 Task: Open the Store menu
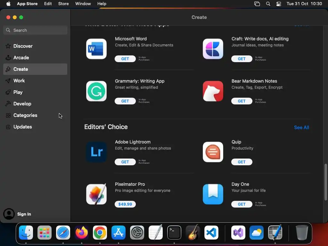point(63,4)
